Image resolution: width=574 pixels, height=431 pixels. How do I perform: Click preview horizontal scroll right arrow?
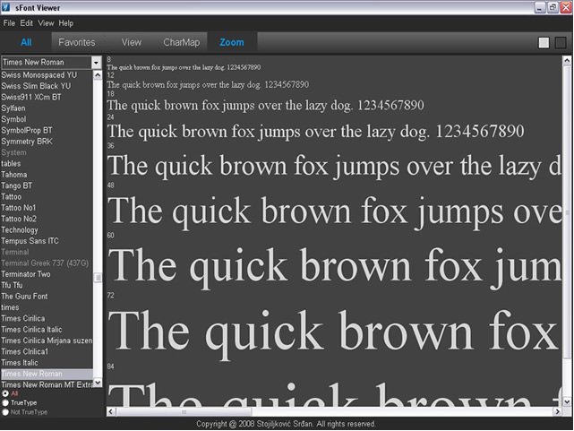coord(558,412)
